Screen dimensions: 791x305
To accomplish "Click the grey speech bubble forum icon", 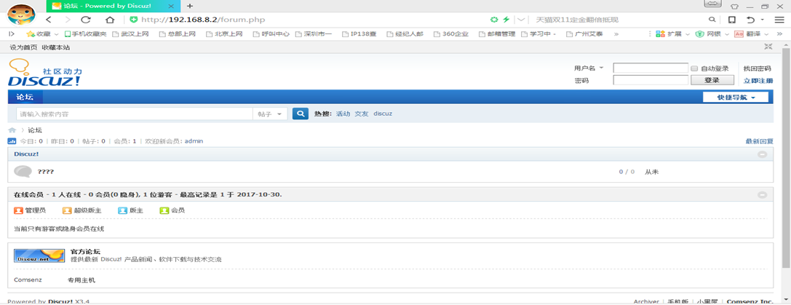I will click(23, 172).
